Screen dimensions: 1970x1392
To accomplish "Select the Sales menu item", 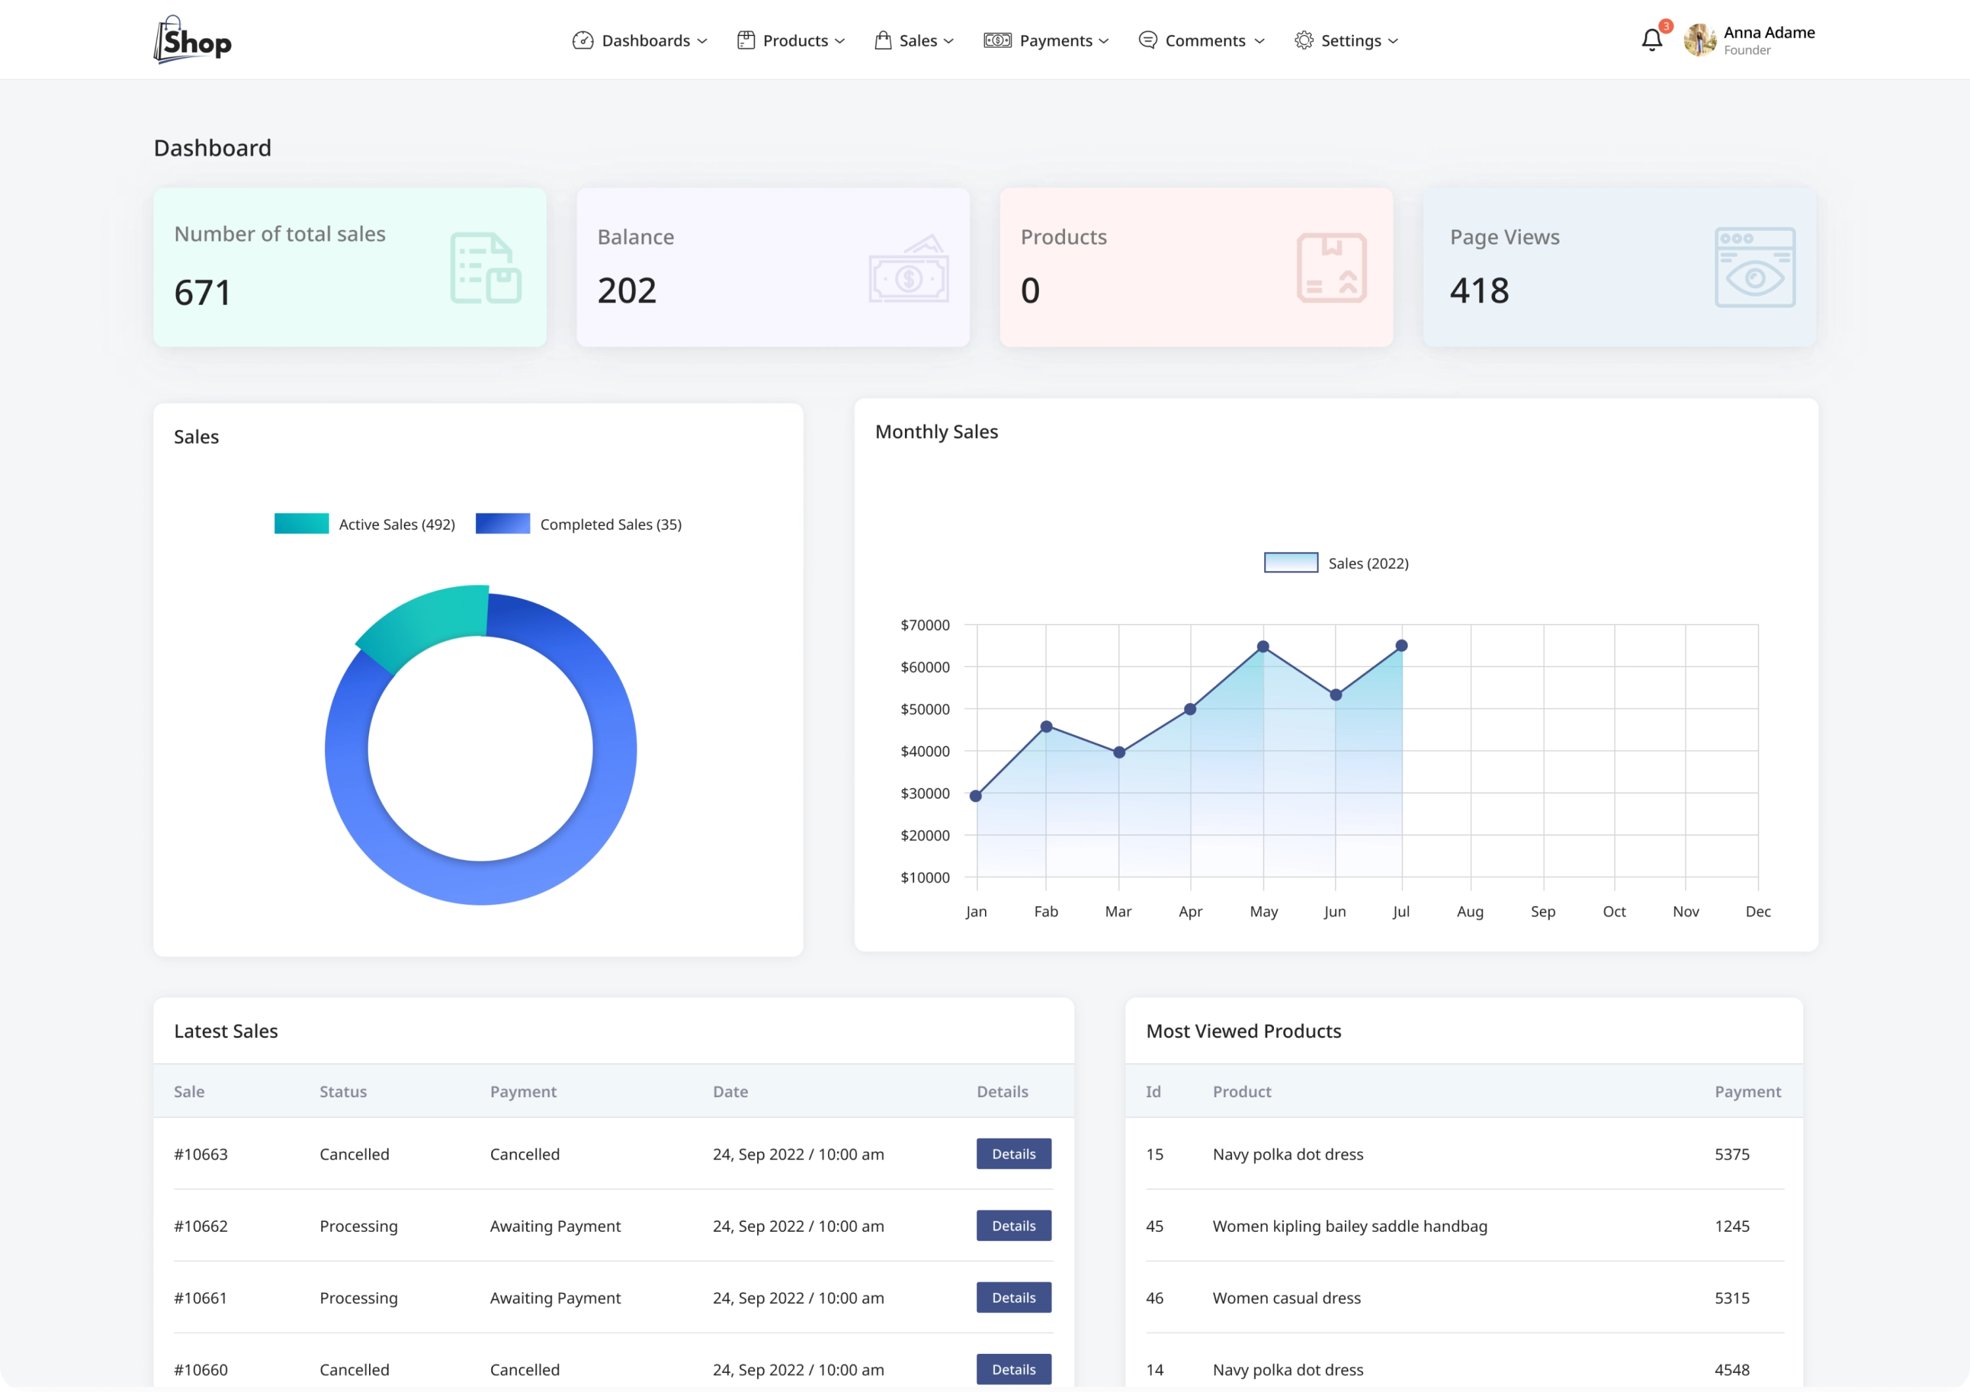I will [914, 39].
